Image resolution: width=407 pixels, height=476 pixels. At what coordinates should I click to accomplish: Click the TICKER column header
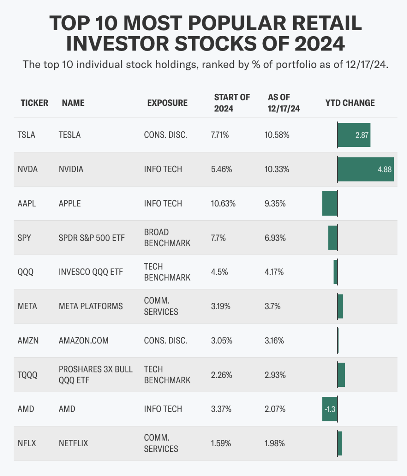coord(34,103)
